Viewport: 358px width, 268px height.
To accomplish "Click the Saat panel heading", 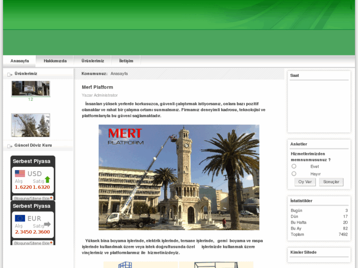I will tap(294, 76).
